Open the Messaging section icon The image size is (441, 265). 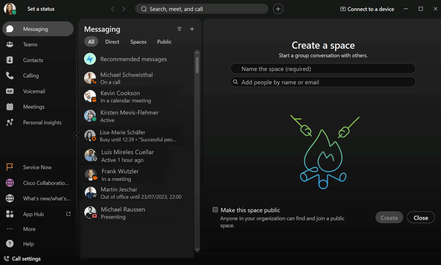pos(10,29)
